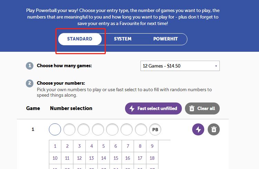Pick number 1 in the grid
Screen dimensions: 259x169
point(55,146)
